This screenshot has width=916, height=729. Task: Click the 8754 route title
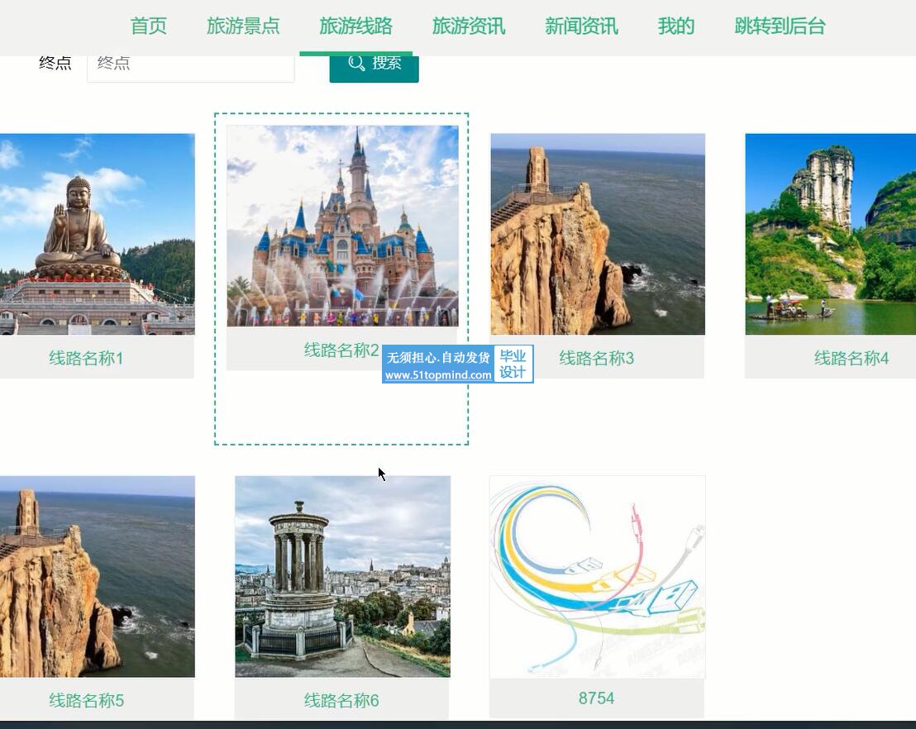[596, 698]
